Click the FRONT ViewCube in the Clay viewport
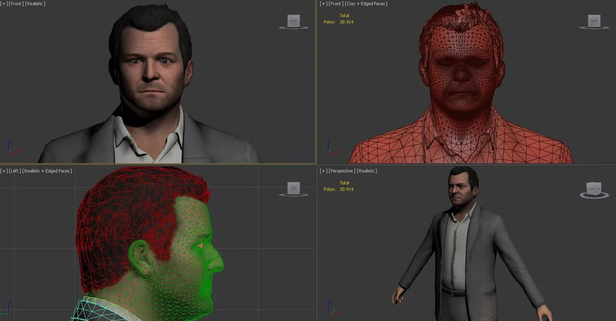This screenshot has width=616, height=321. (594, 22)
